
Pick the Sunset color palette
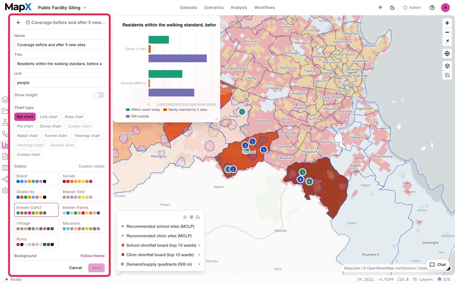(82, 178)
